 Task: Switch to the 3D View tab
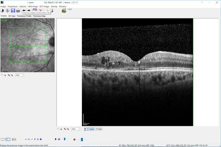12,16
